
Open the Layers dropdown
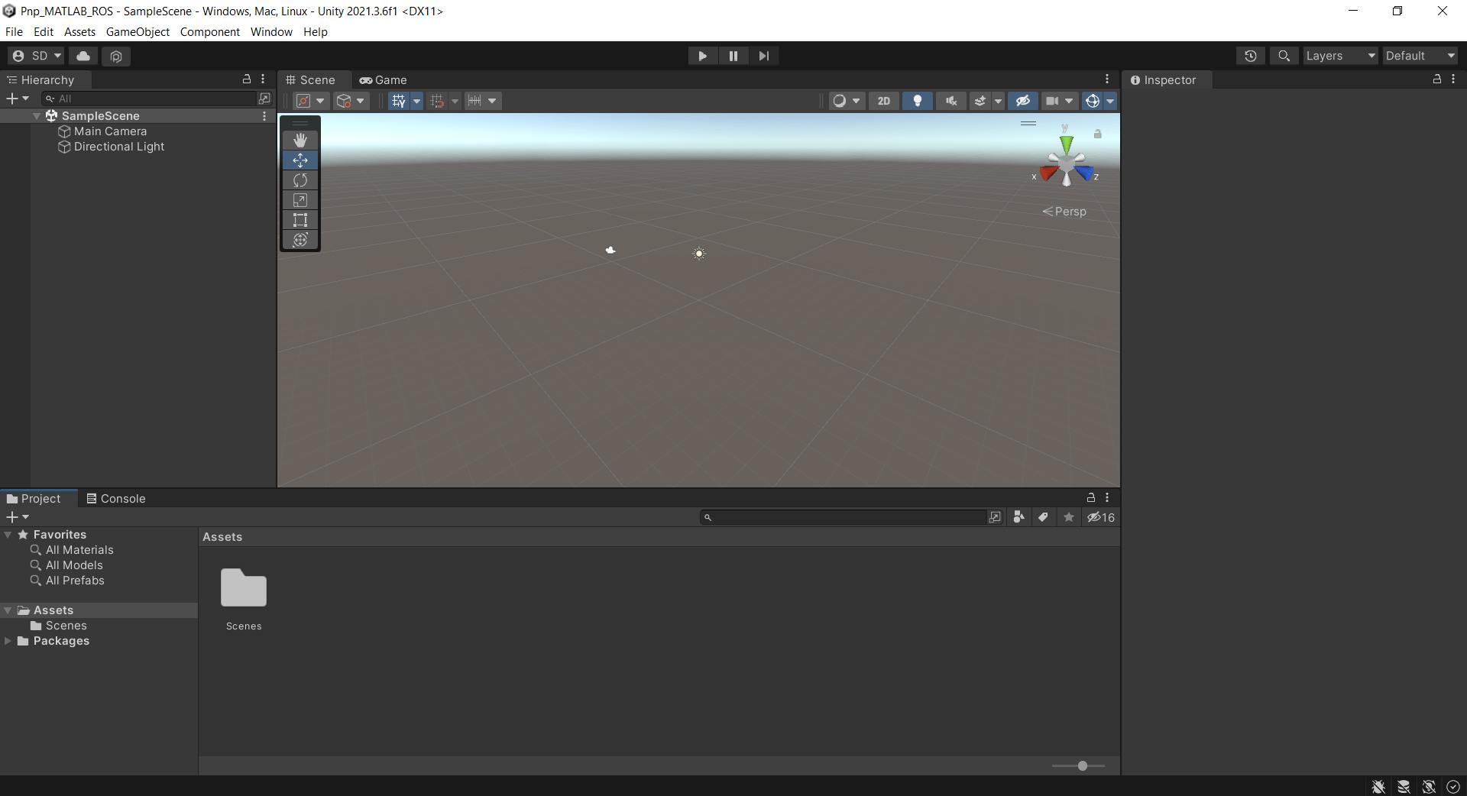coord(1339,55)
